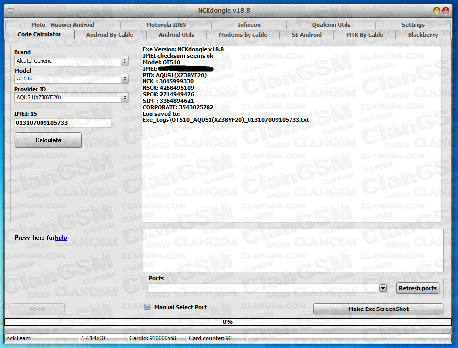Click the Card counter: 90 status entry
The image size is (458, 348).
[210, 338]
